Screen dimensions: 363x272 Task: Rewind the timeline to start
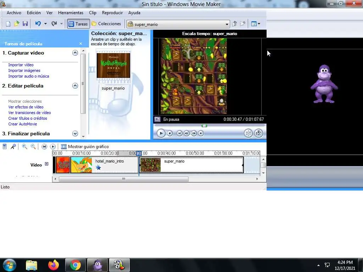[x=44, y=147]
